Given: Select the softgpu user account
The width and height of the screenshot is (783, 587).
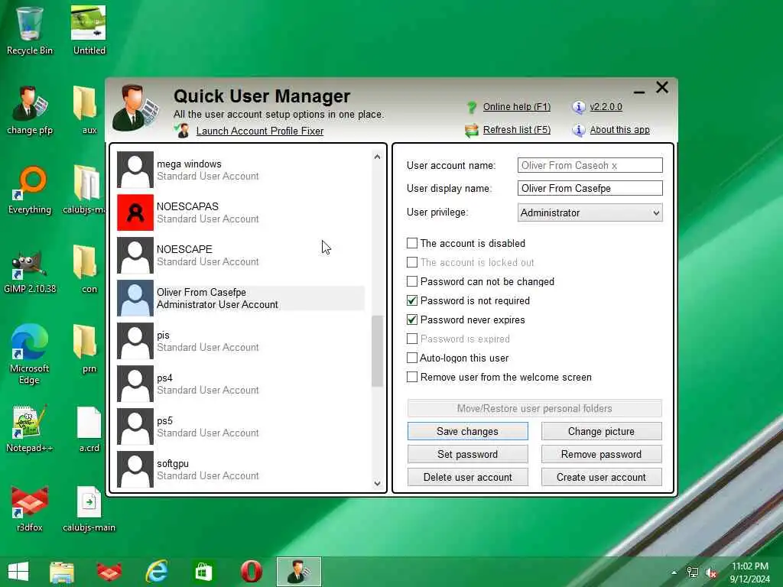Looking at the screenshot, I should point(241,469).
